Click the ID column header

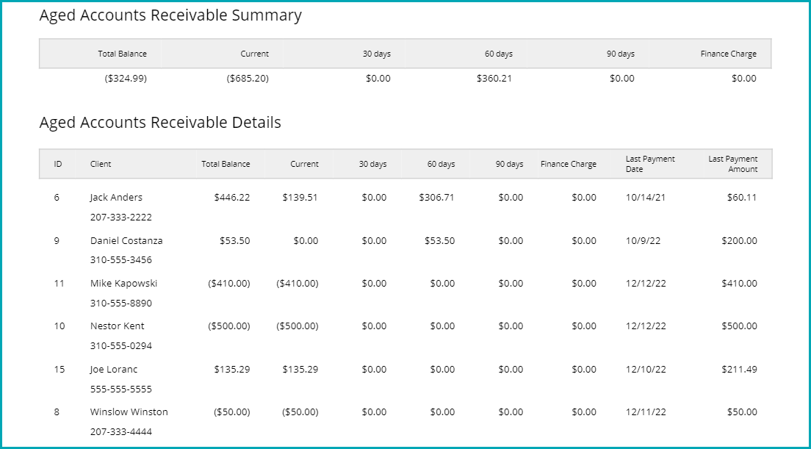coord(57,164)
